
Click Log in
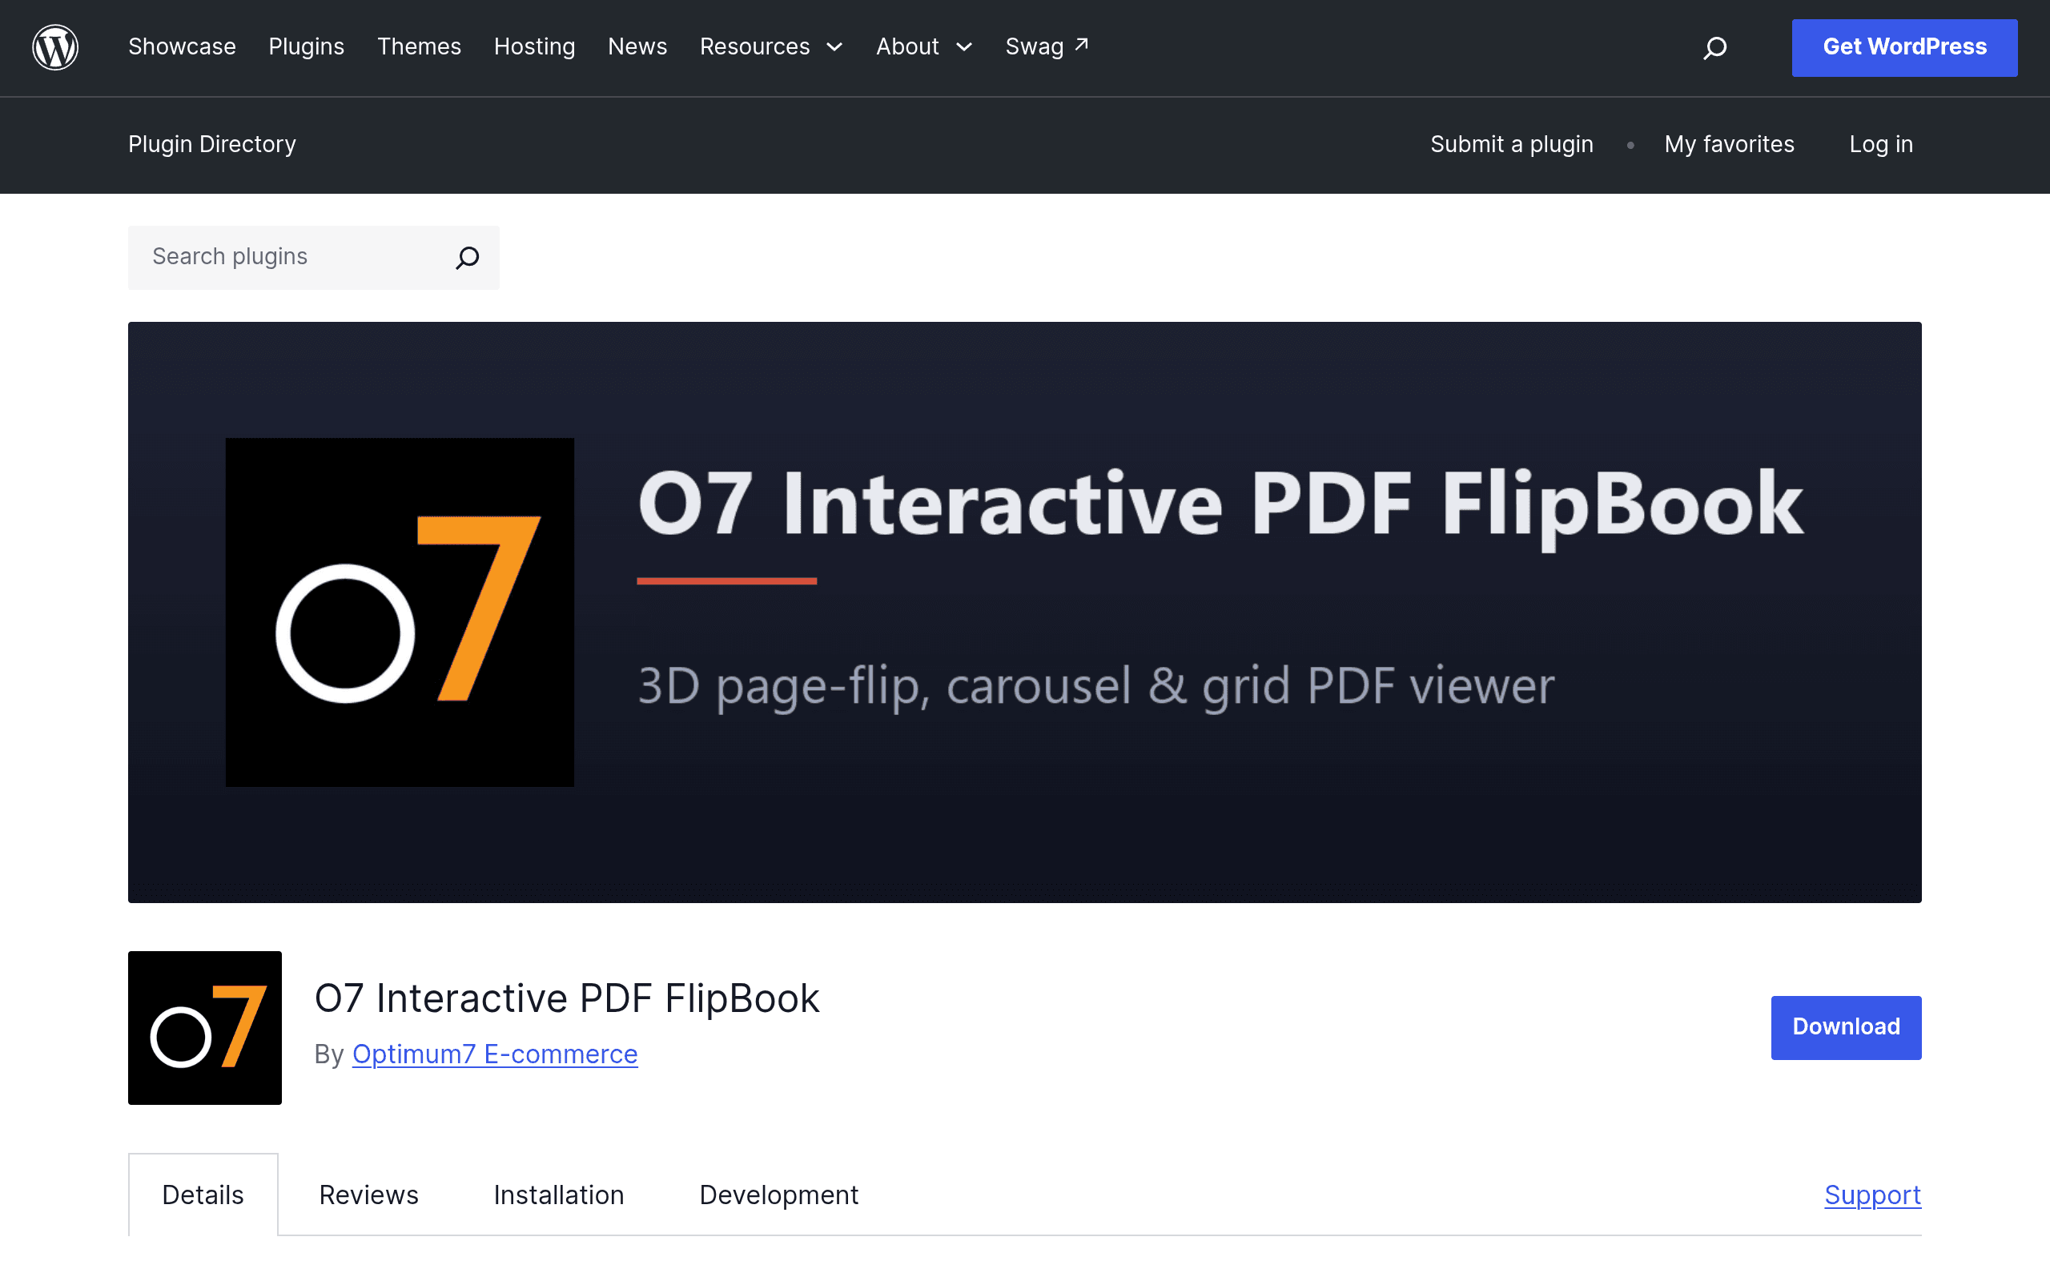[1880, 144]
